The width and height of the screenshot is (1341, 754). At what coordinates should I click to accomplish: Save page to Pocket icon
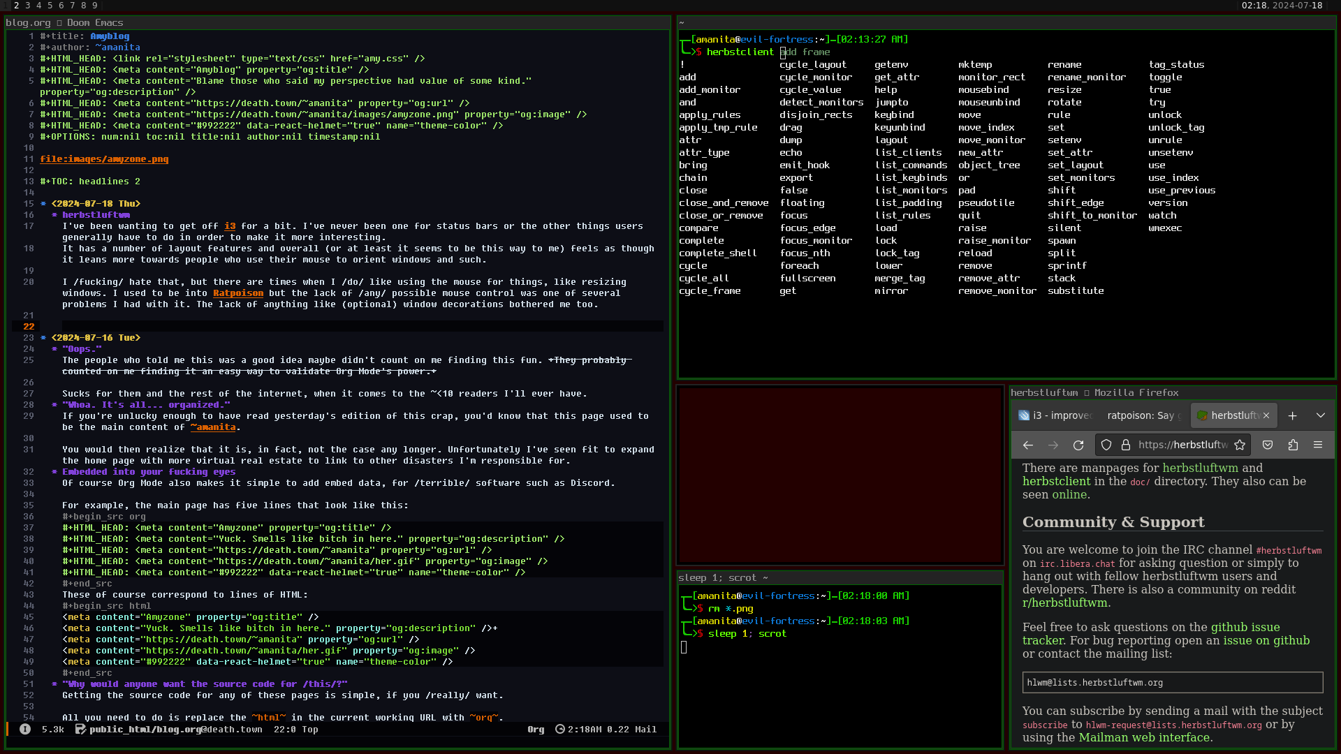tap(1268, 445)
